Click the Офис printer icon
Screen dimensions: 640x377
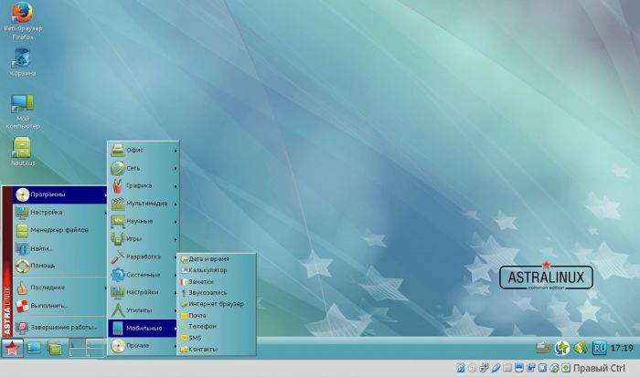(x=118, y=150)
